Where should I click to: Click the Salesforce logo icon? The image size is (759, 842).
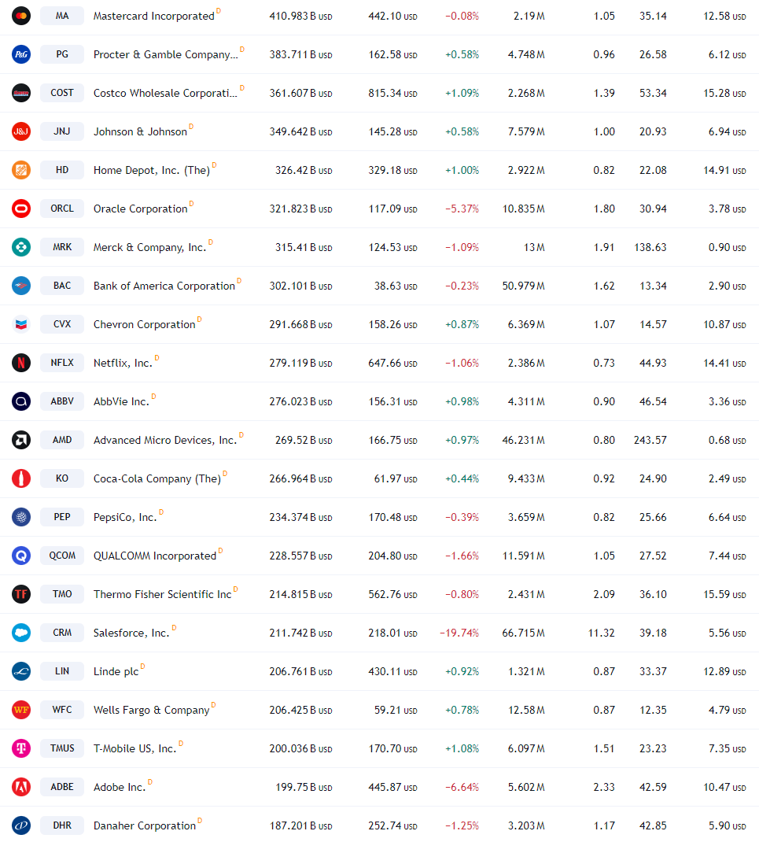21,633
